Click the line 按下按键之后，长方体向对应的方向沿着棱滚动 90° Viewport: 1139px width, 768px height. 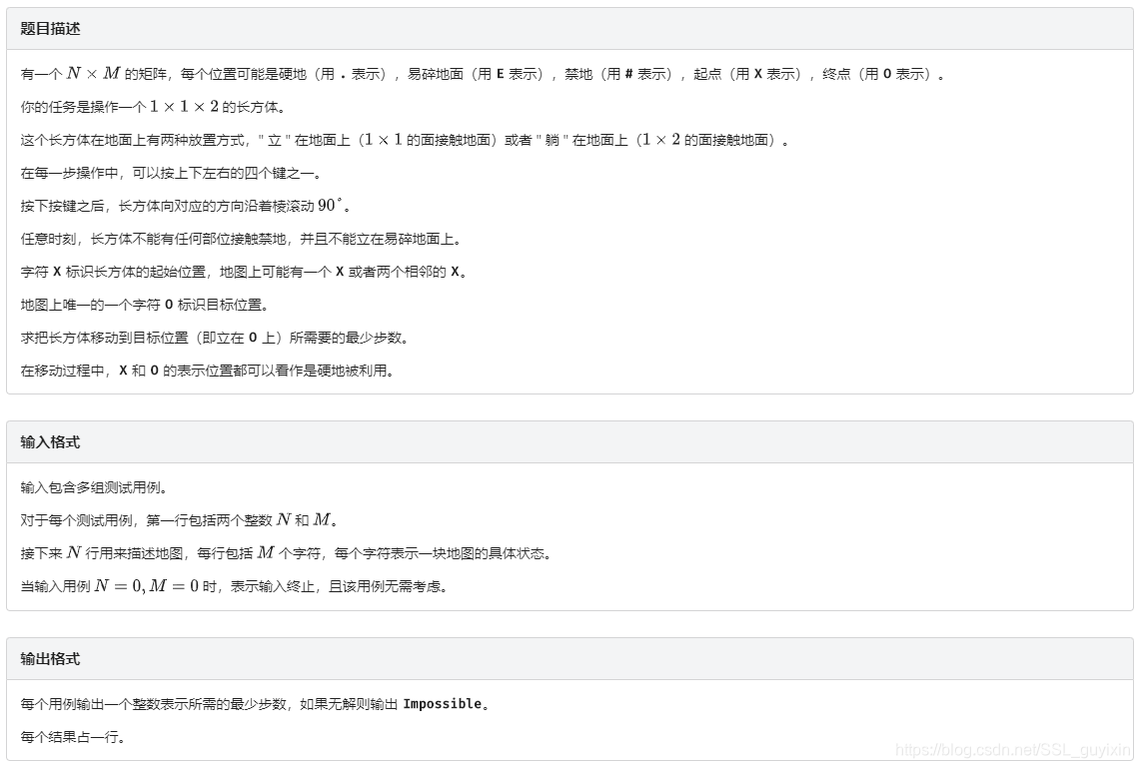[x=186, y=206]
